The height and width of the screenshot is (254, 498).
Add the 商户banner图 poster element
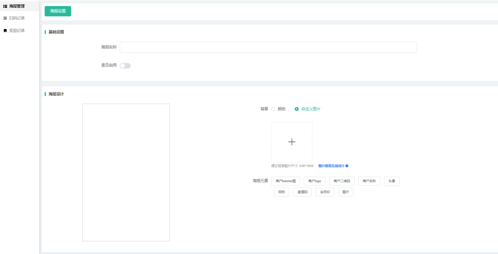(286, 181)
